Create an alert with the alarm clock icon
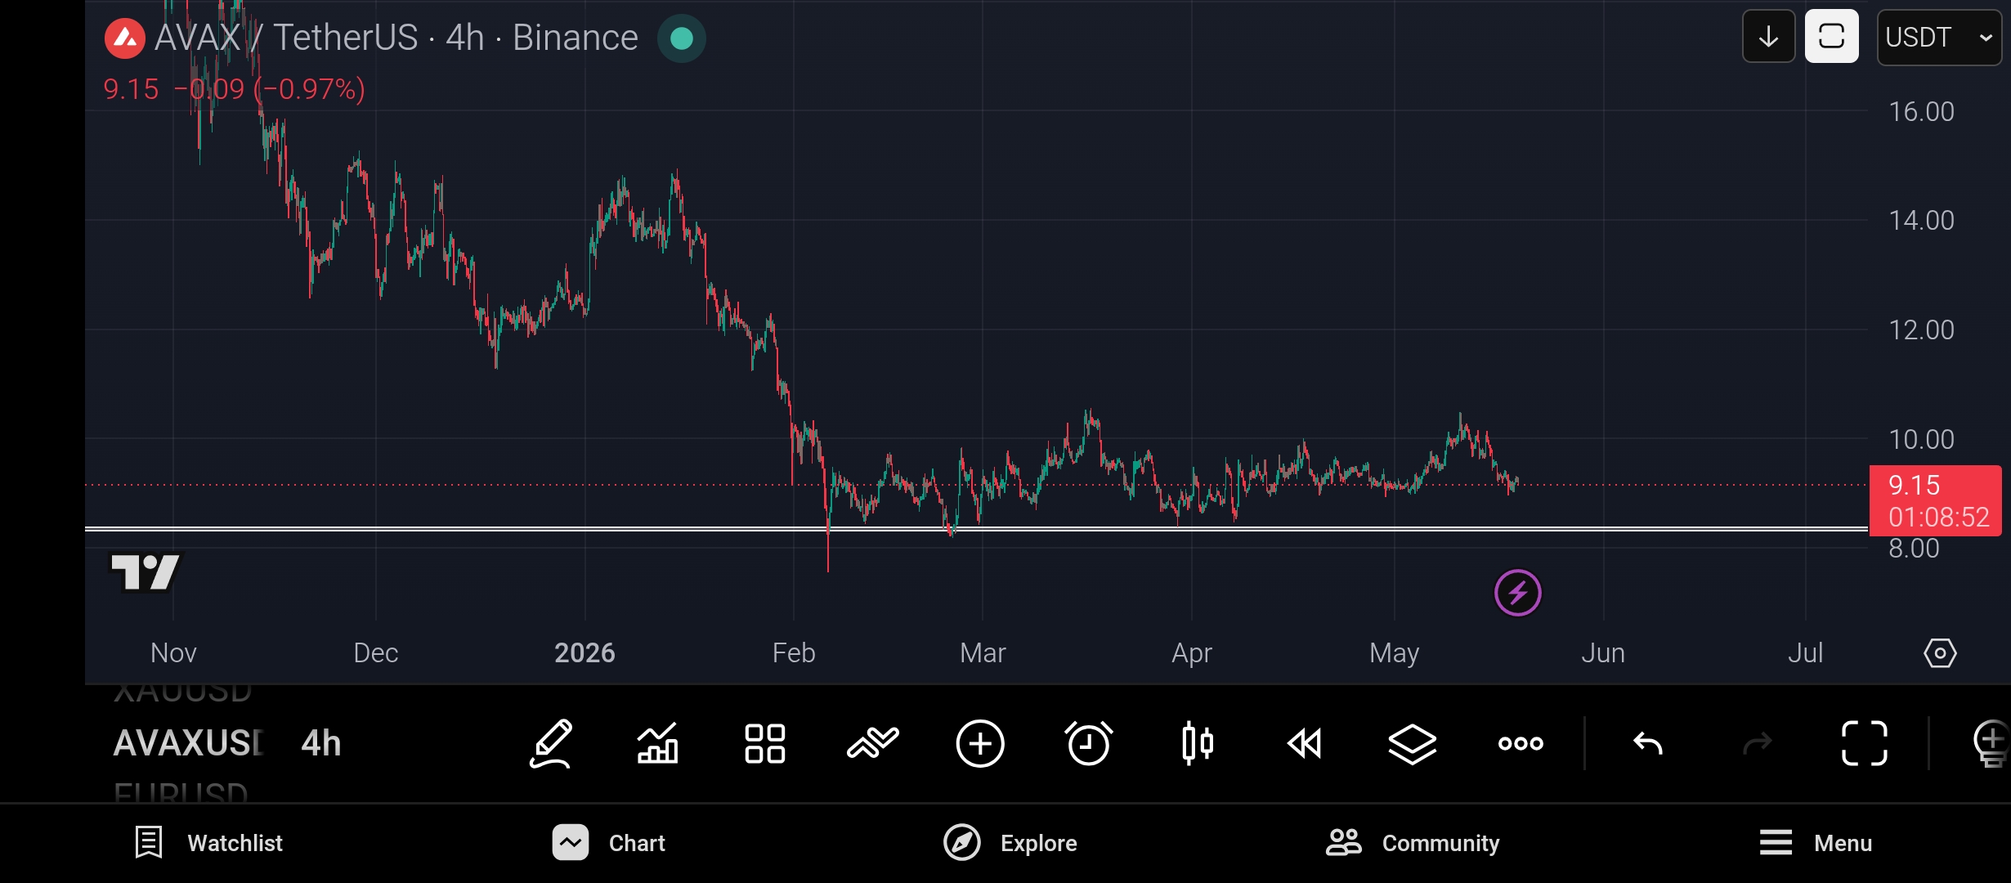2011x883 pixels. [x=1089, y=743]
